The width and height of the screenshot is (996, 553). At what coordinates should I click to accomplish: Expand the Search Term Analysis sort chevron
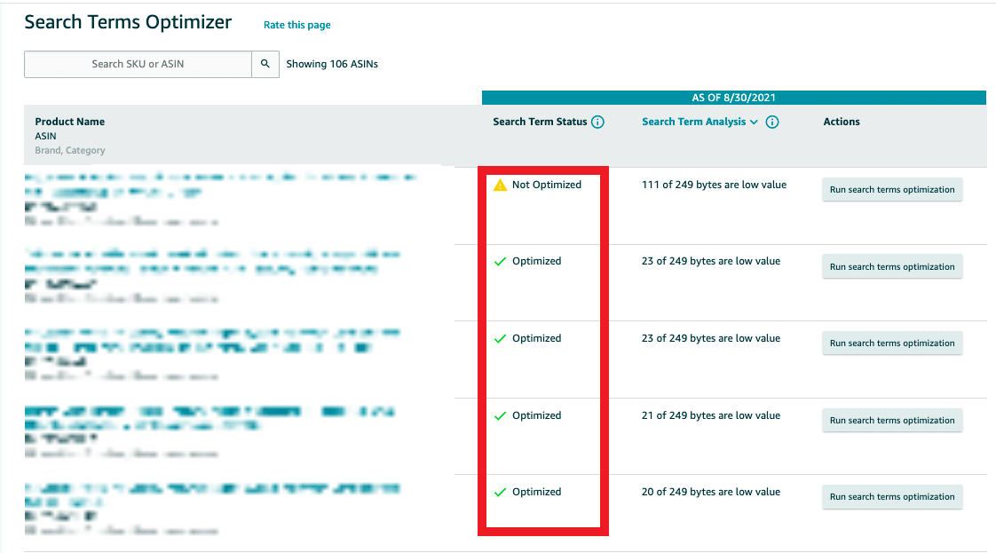(x=755, y=122)
